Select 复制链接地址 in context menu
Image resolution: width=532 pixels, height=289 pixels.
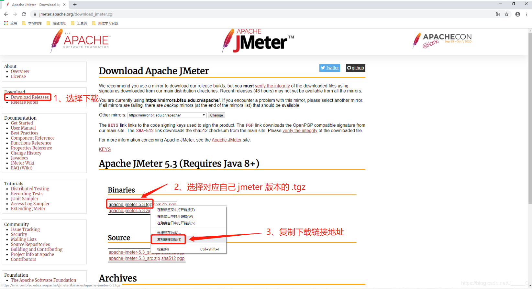[x=189, y=240]
